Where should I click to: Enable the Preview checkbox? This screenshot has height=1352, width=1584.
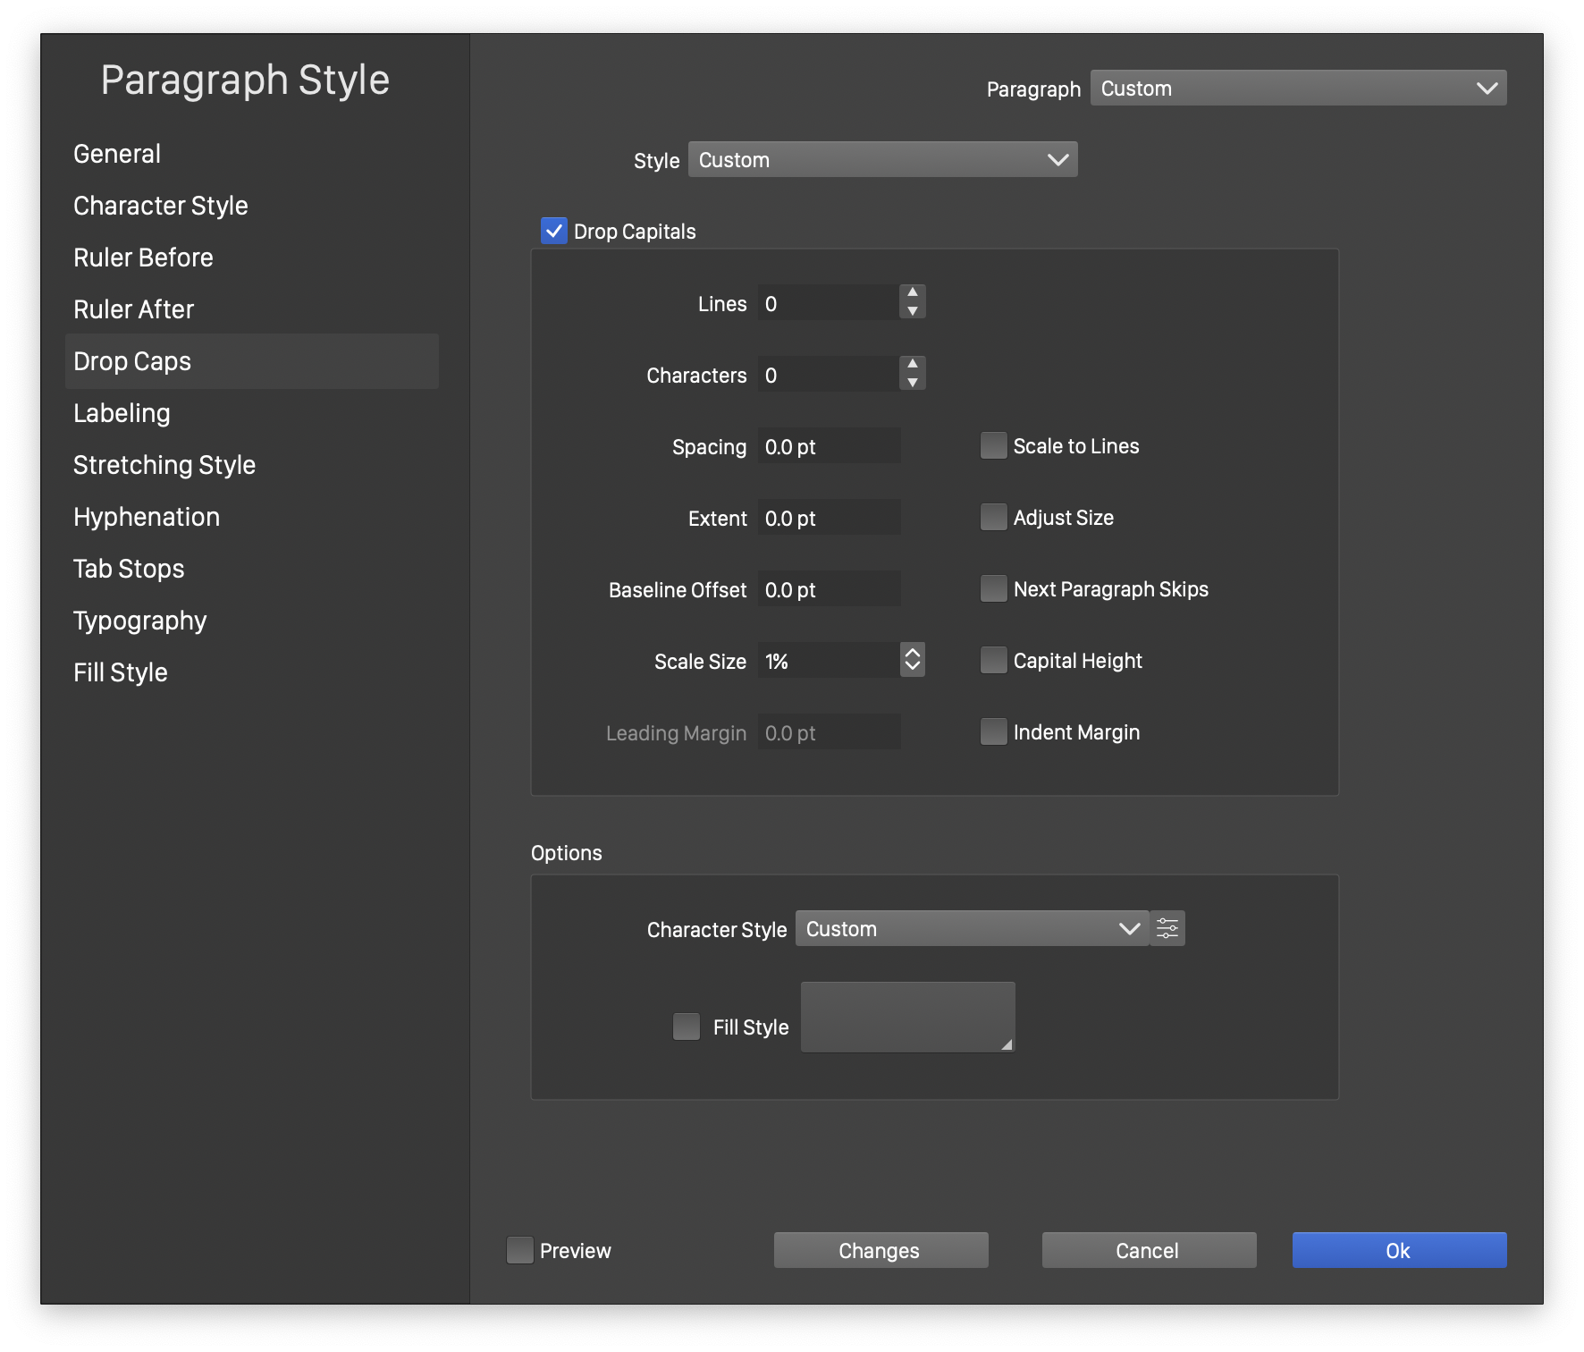519,1250
